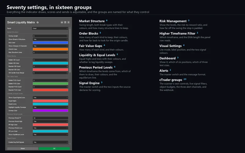
Task: Click the Signal Engine heading on the right
Action: pyautogui.click(x=89, y=83)
